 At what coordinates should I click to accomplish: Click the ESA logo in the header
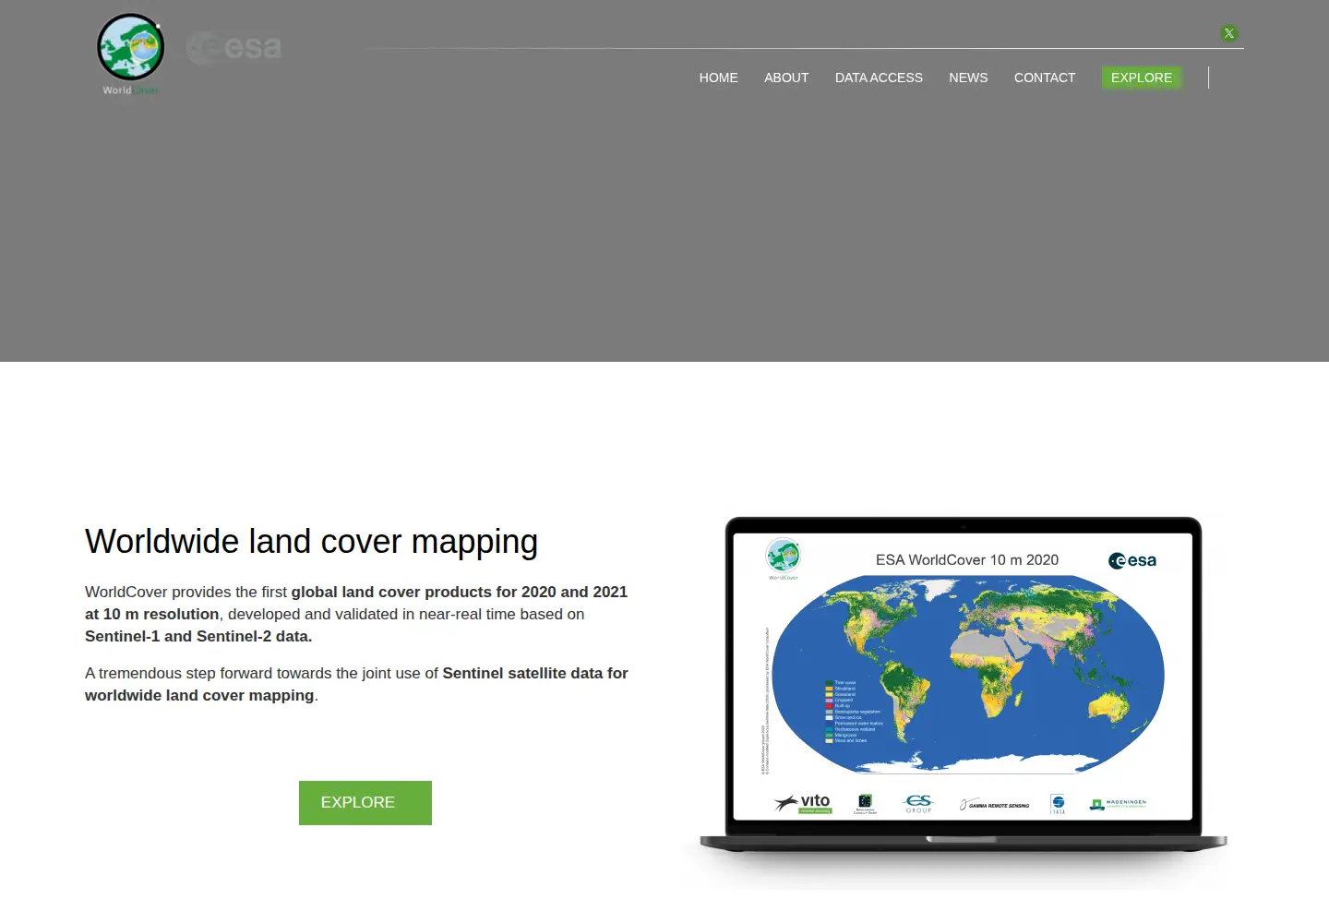pos(234,47)
